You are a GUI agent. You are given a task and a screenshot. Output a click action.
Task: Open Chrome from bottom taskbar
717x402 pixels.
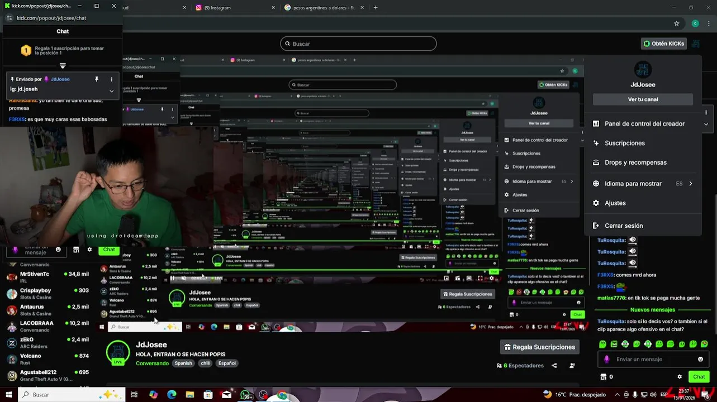point(282,395)
